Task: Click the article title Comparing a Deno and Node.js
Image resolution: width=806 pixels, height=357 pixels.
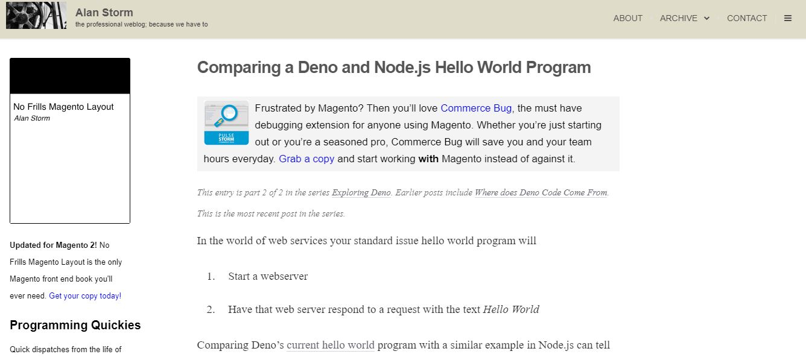Action: pos(394,67)
